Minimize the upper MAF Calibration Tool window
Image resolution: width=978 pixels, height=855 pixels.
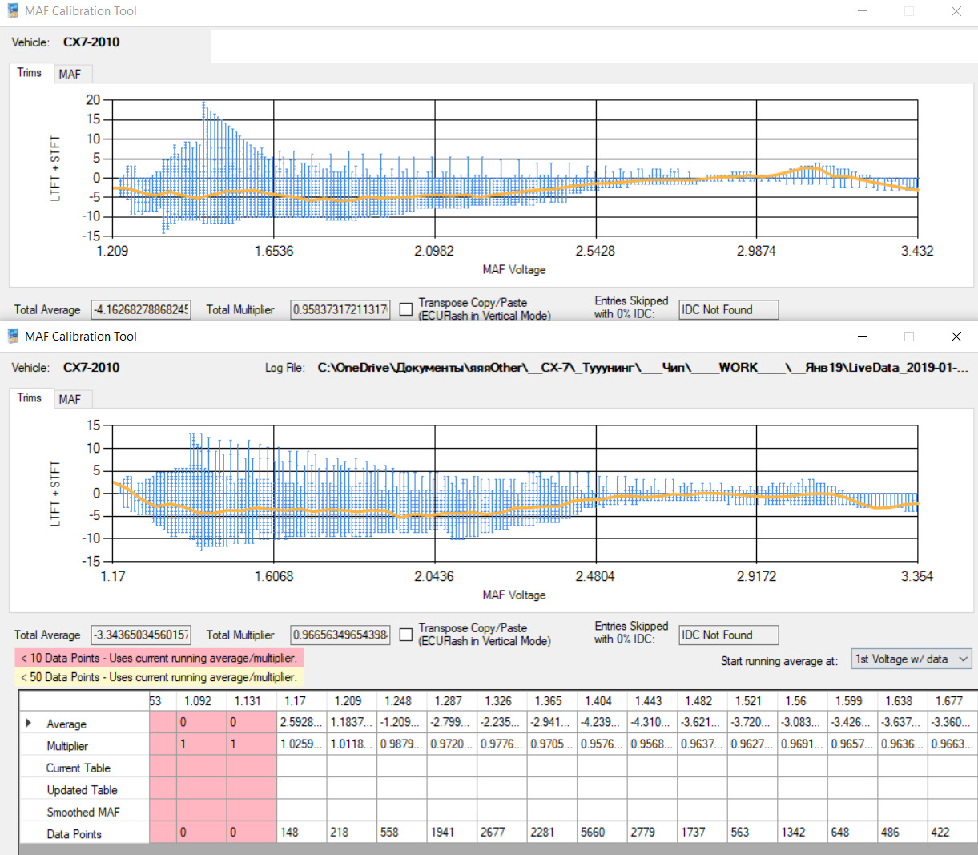click(x=863, y=11)
